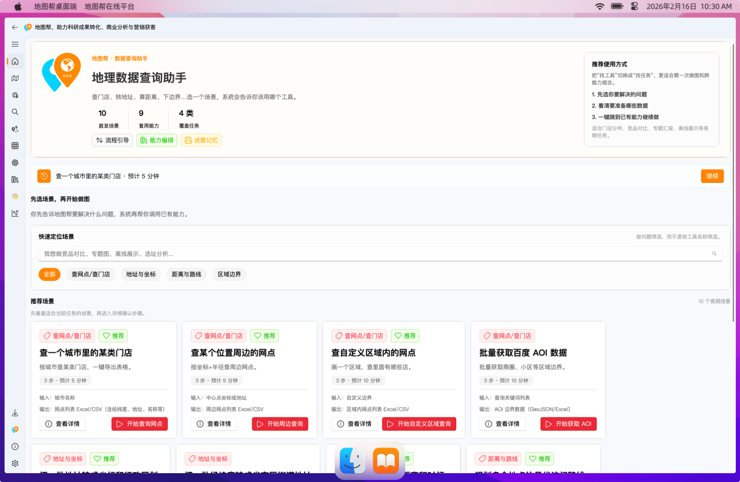
Task: Open the map icon in sidebar
Action: [x=15, y=78]
